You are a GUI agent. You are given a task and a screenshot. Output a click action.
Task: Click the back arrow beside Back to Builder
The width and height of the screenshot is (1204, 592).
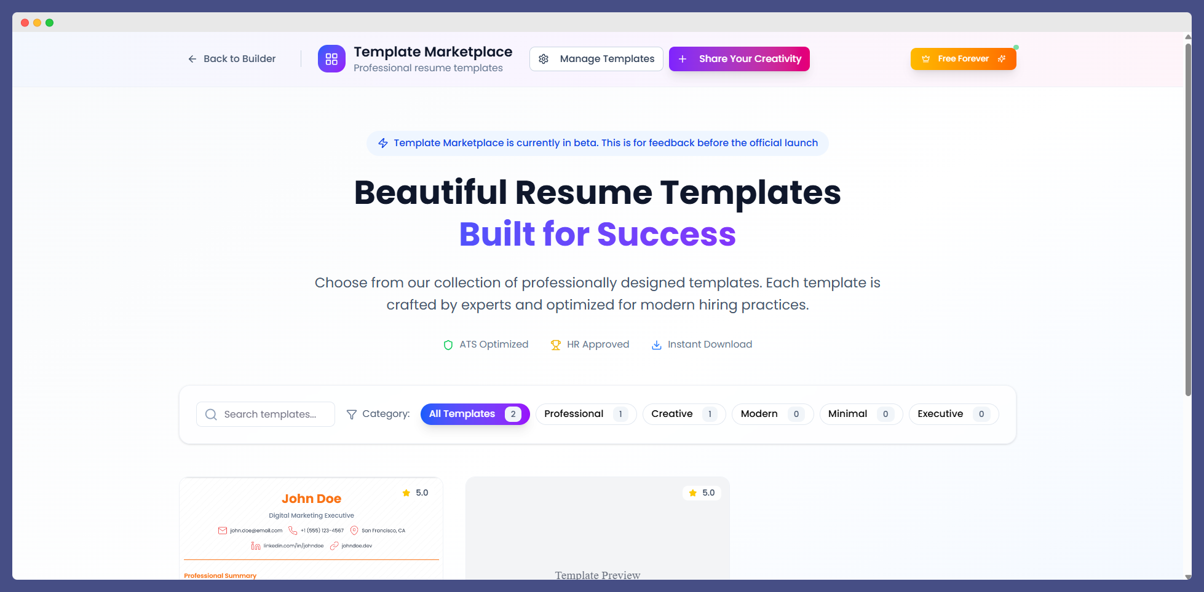click(191, 58)
